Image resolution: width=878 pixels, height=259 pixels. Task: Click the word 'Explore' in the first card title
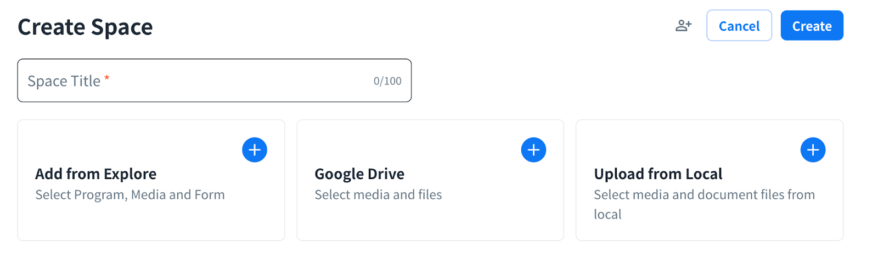coord(130,174)
